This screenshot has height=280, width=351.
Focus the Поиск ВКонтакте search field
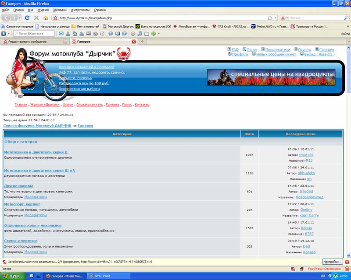(34, 34)
